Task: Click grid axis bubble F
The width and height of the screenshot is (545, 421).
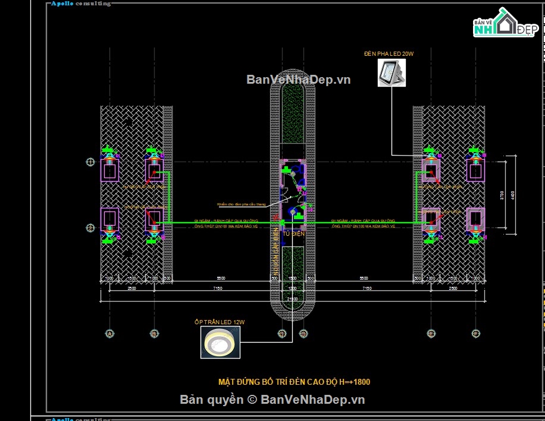Action: point(475,334)
